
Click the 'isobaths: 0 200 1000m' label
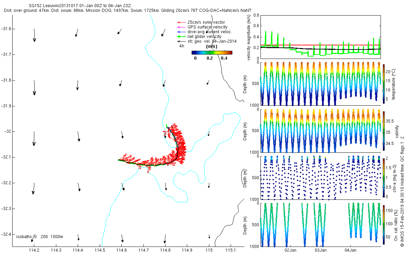tap(40, 237)
